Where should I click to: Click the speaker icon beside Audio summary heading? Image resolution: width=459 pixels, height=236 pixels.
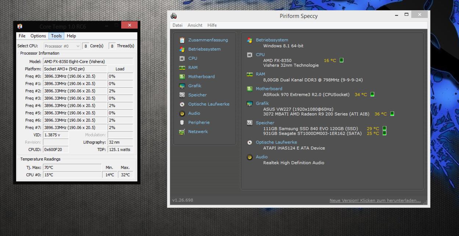click(x=250, y=157)
